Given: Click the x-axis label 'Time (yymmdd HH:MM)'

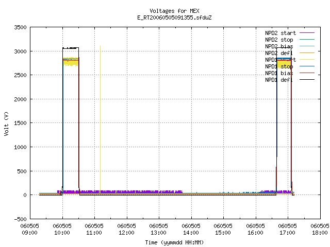Looking at the screenshot, I should tap(174, 242).
